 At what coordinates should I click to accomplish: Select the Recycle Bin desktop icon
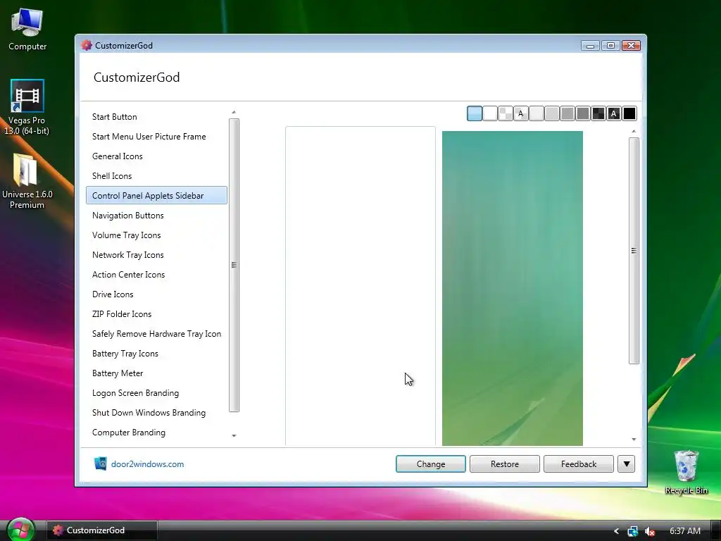pyautogui.click(x=686, y=472)
